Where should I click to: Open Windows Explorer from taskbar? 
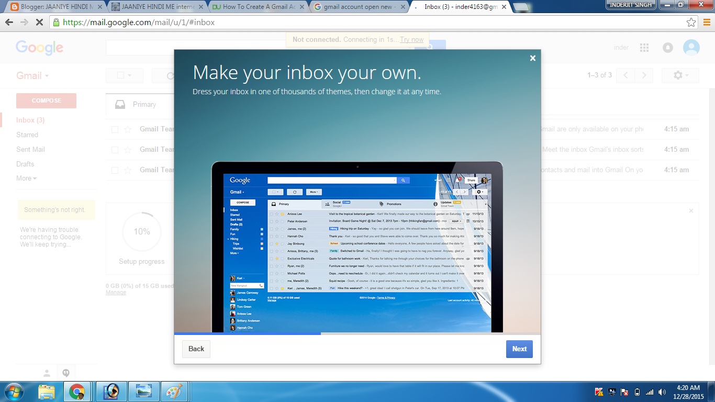(47, 392)
